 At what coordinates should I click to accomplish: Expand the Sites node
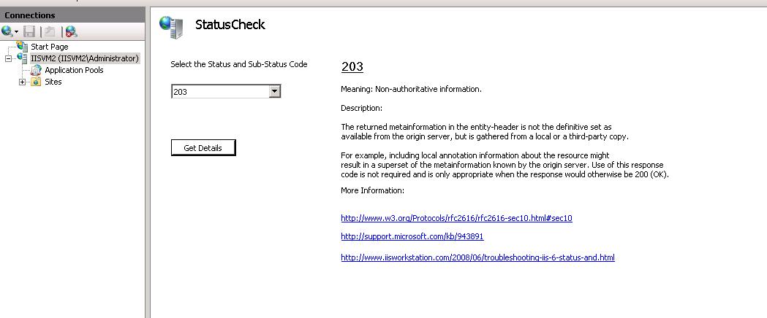[22, 82]
